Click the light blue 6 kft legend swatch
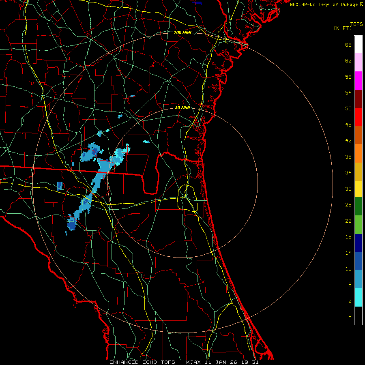This screenshot has width=365, height=365. click(x=358, y=279)
